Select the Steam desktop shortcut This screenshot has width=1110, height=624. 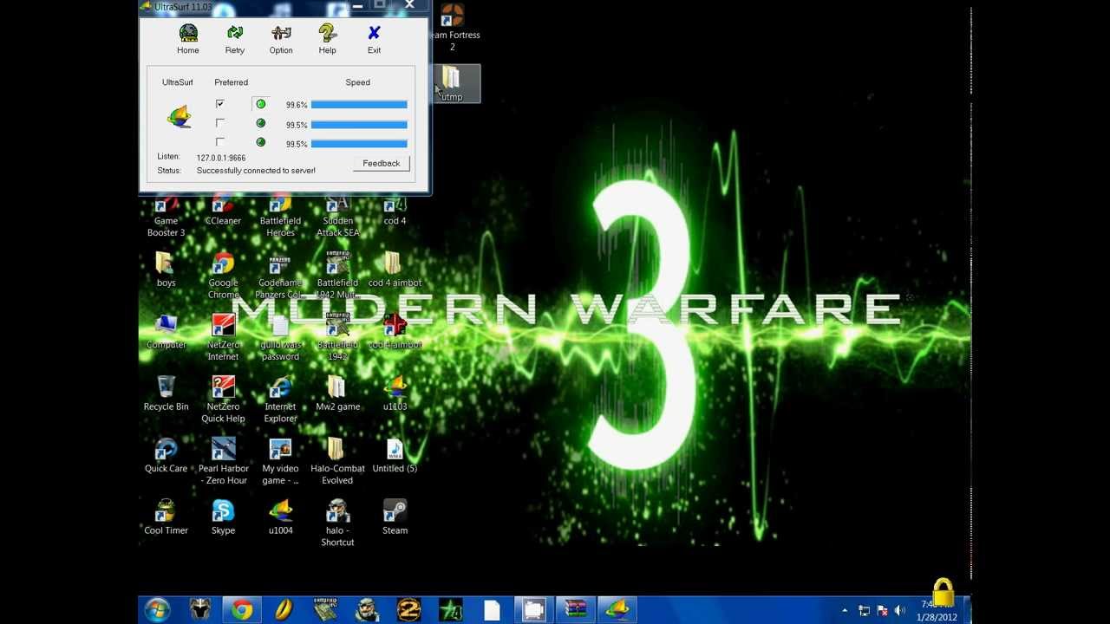[395, 517]
